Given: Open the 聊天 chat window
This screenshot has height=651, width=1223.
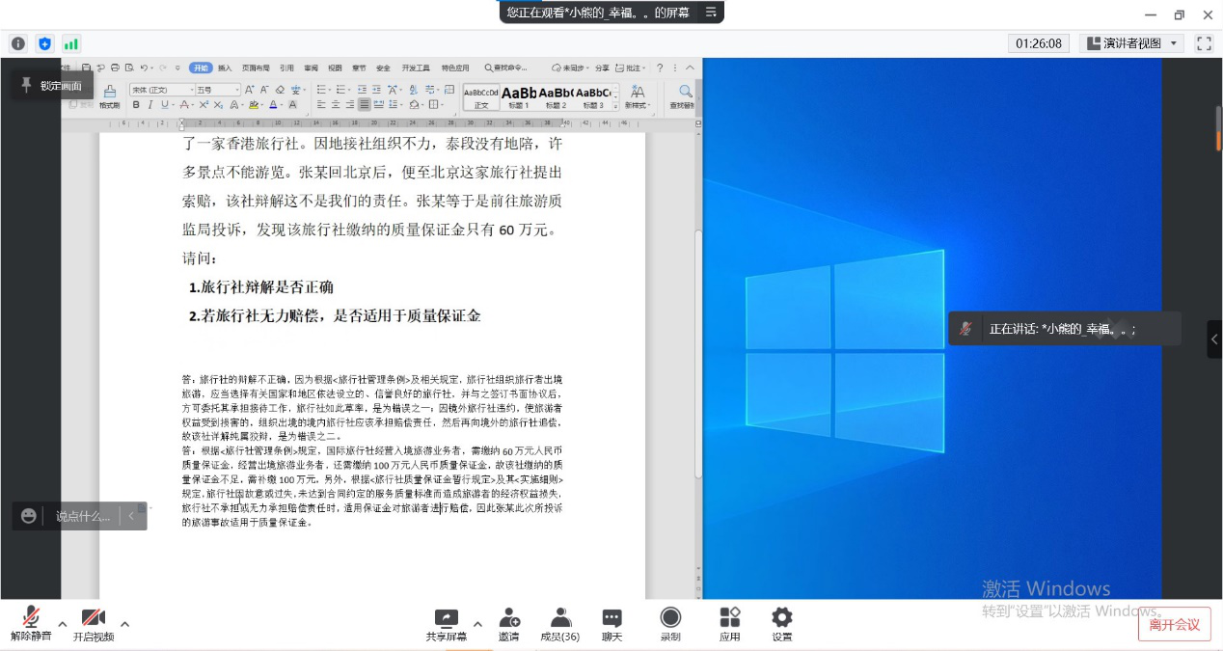Looking at the screenshot, I should 611,624.
